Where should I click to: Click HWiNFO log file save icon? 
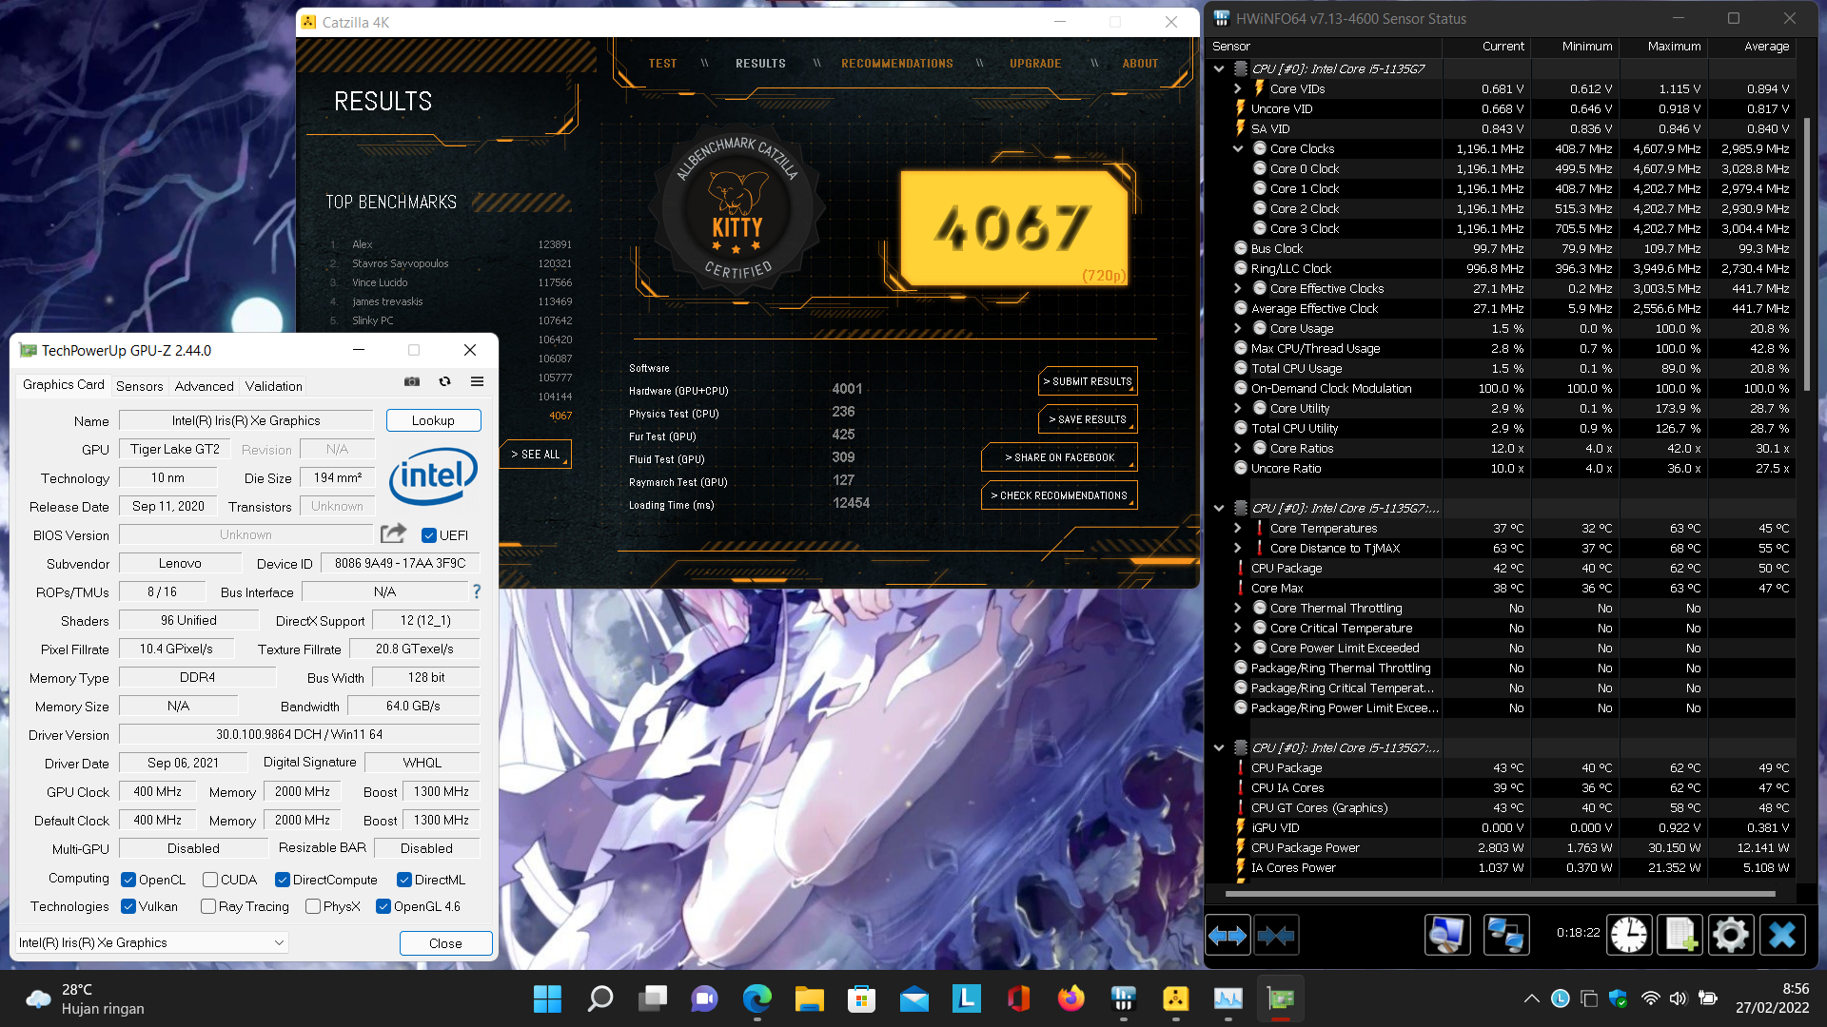(1680, 936)
